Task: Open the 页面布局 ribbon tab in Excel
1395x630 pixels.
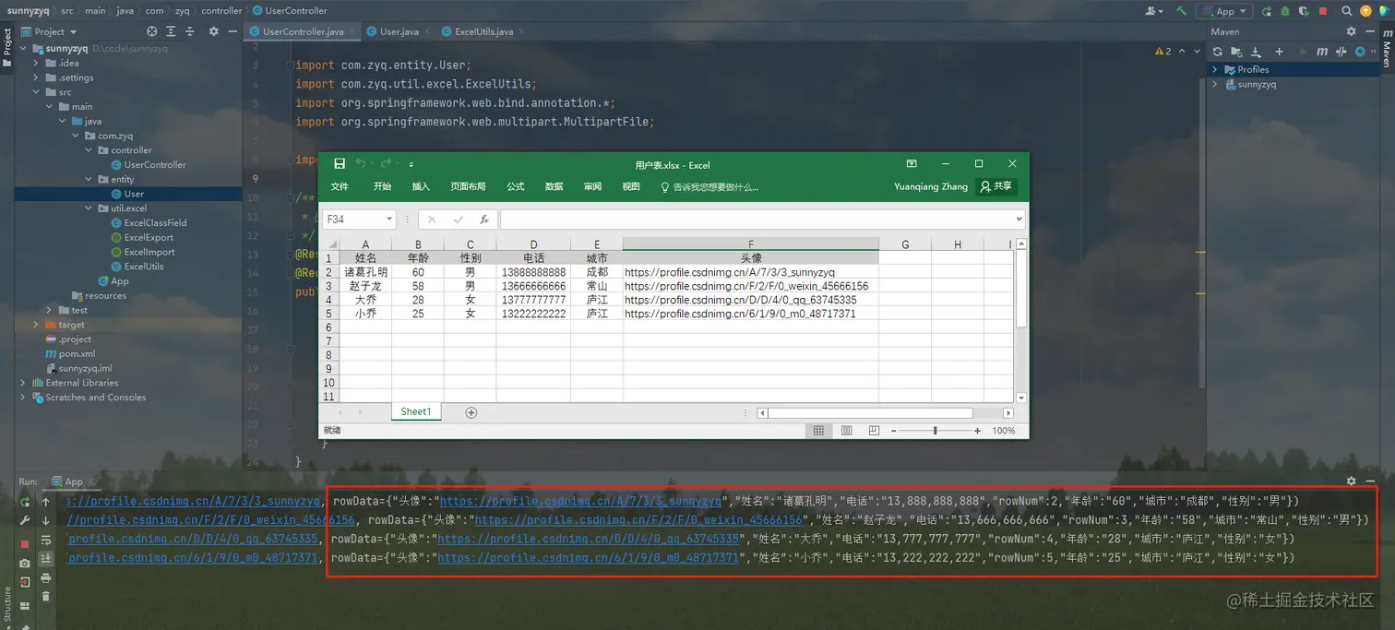Action: [468, 186]
